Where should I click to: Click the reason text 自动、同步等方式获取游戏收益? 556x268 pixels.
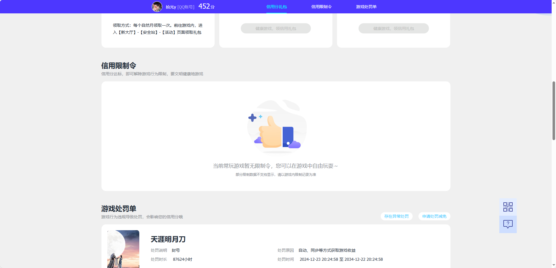coord(327,250)
